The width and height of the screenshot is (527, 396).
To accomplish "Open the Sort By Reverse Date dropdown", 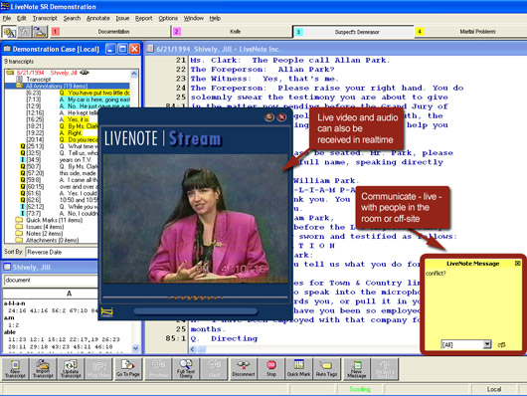I will pos(62,252).
